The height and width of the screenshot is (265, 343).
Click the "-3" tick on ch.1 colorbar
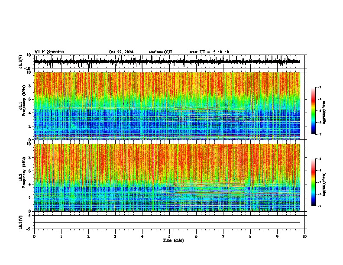click(x=319, y=87)
